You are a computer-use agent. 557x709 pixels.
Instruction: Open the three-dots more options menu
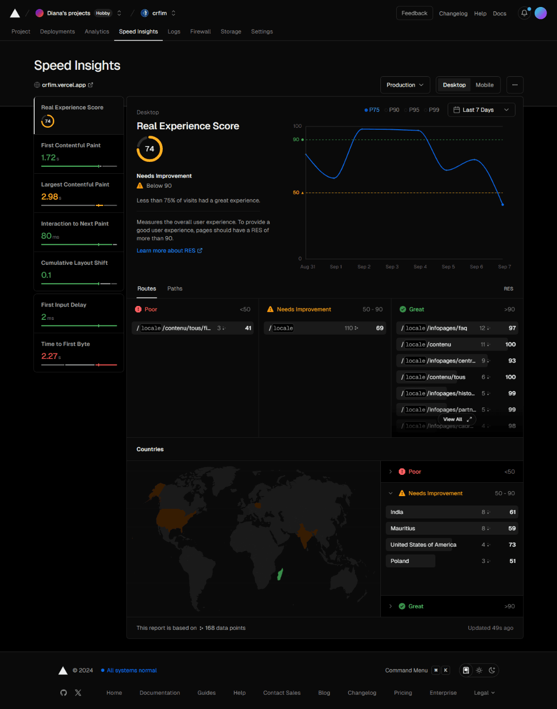click(x=515, y=85)
